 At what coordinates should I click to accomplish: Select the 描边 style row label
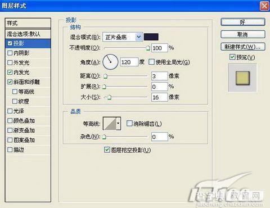point(19,150)
